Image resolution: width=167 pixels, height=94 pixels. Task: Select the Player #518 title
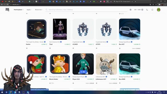point(76,79)
